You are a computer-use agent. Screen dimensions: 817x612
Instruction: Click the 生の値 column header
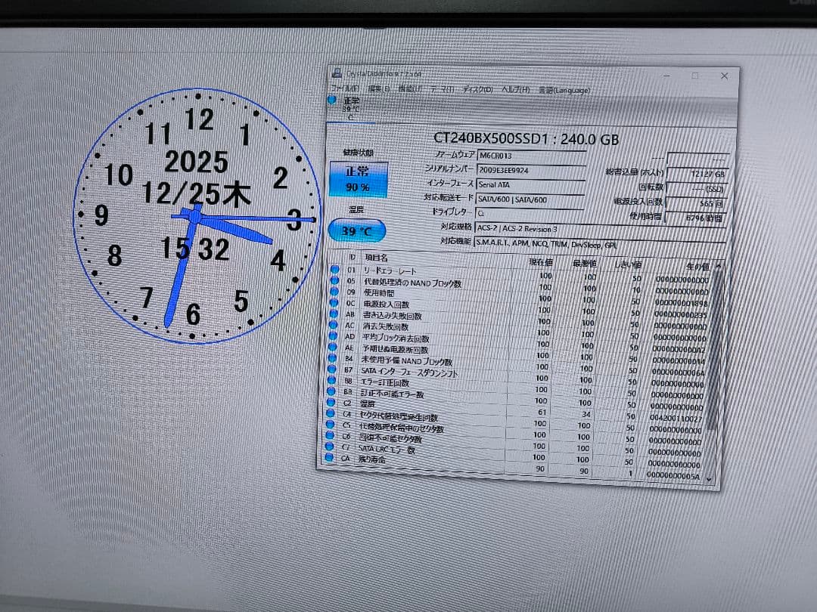(693, 266)
